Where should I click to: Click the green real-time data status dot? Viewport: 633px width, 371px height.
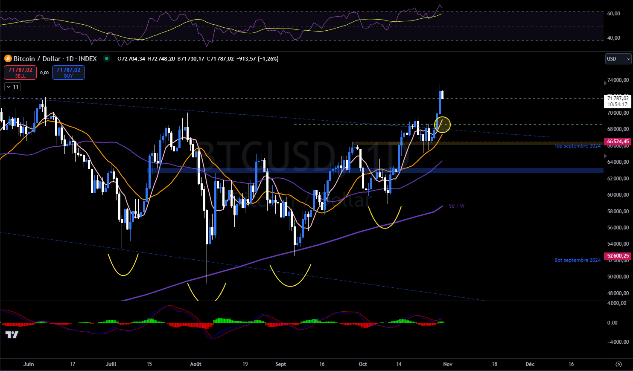[106, 59]
